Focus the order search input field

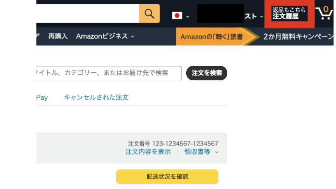pos(109,73)
